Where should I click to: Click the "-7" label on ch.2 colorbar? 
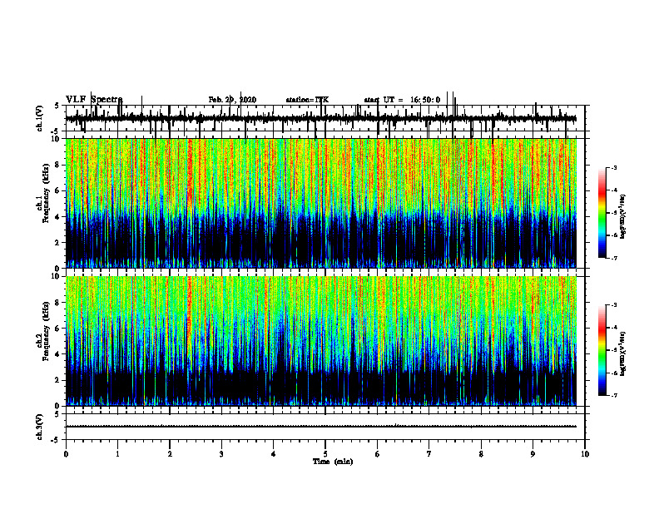pos(613,395)
